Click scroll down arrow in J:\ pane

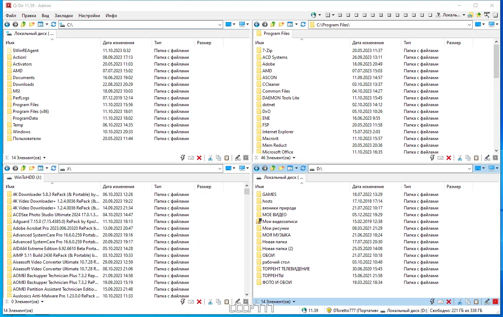(x=247, y=295)
